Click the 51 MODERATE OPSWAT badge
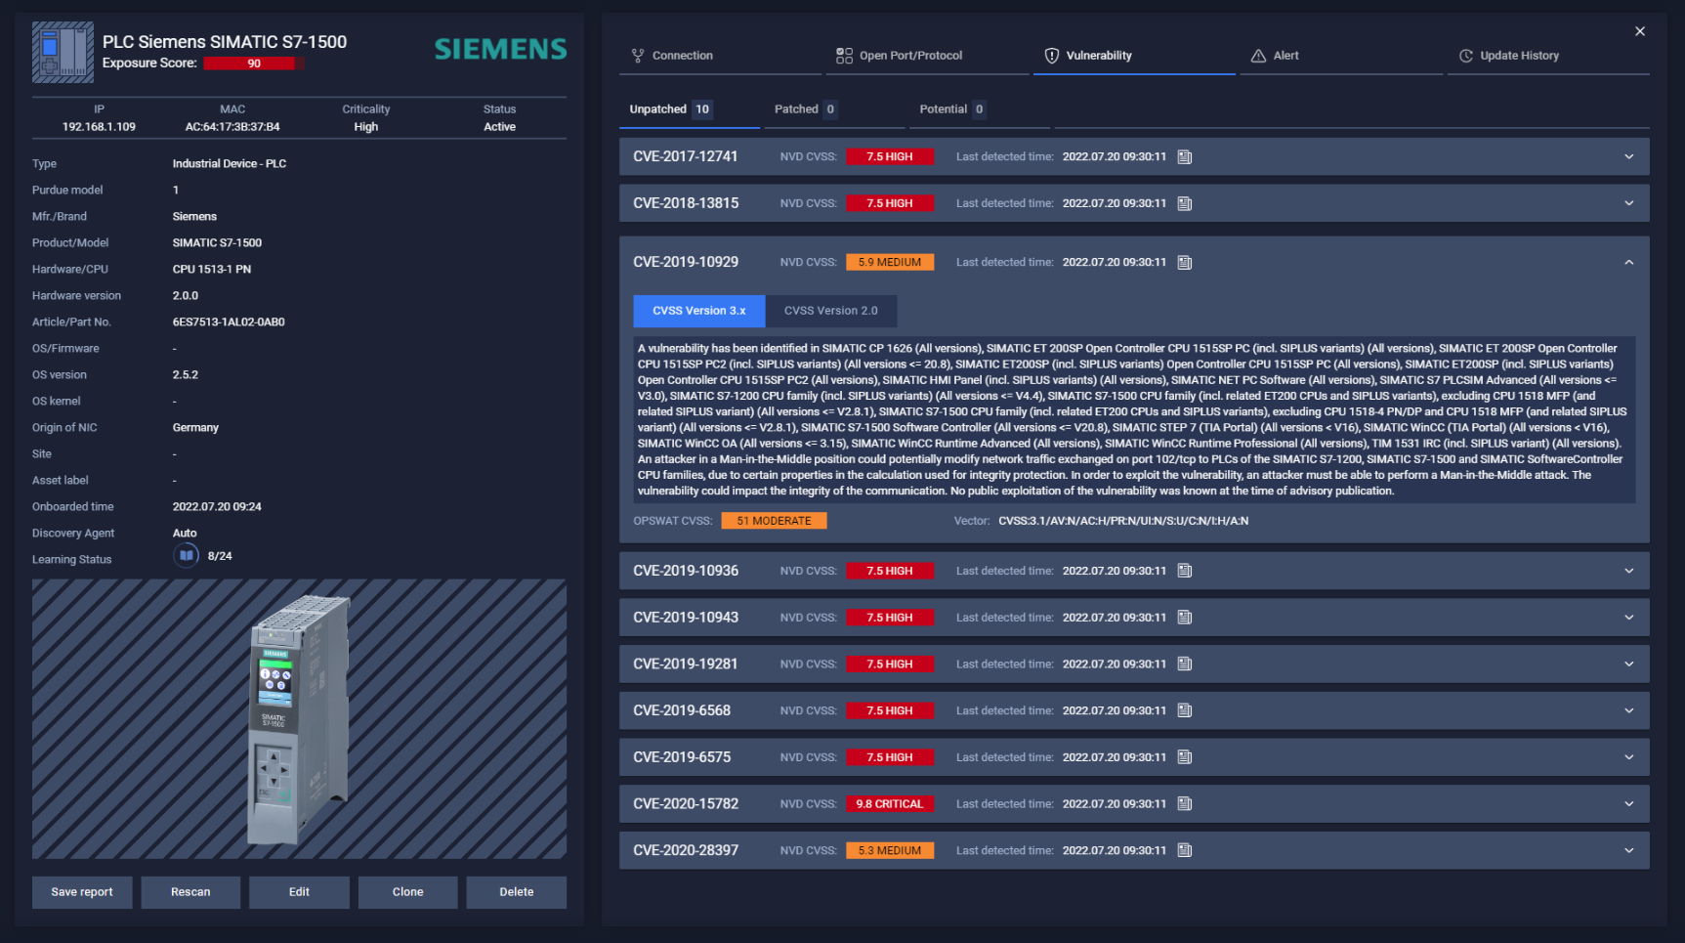 tap(774, 521)
